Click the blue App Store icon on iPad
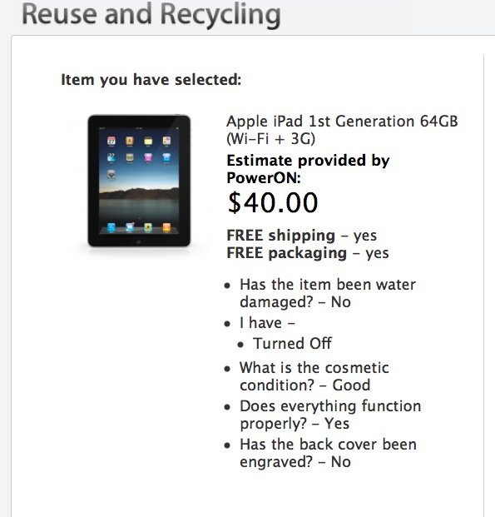Screen dimensions: 495x517 (x=166, y=157)
